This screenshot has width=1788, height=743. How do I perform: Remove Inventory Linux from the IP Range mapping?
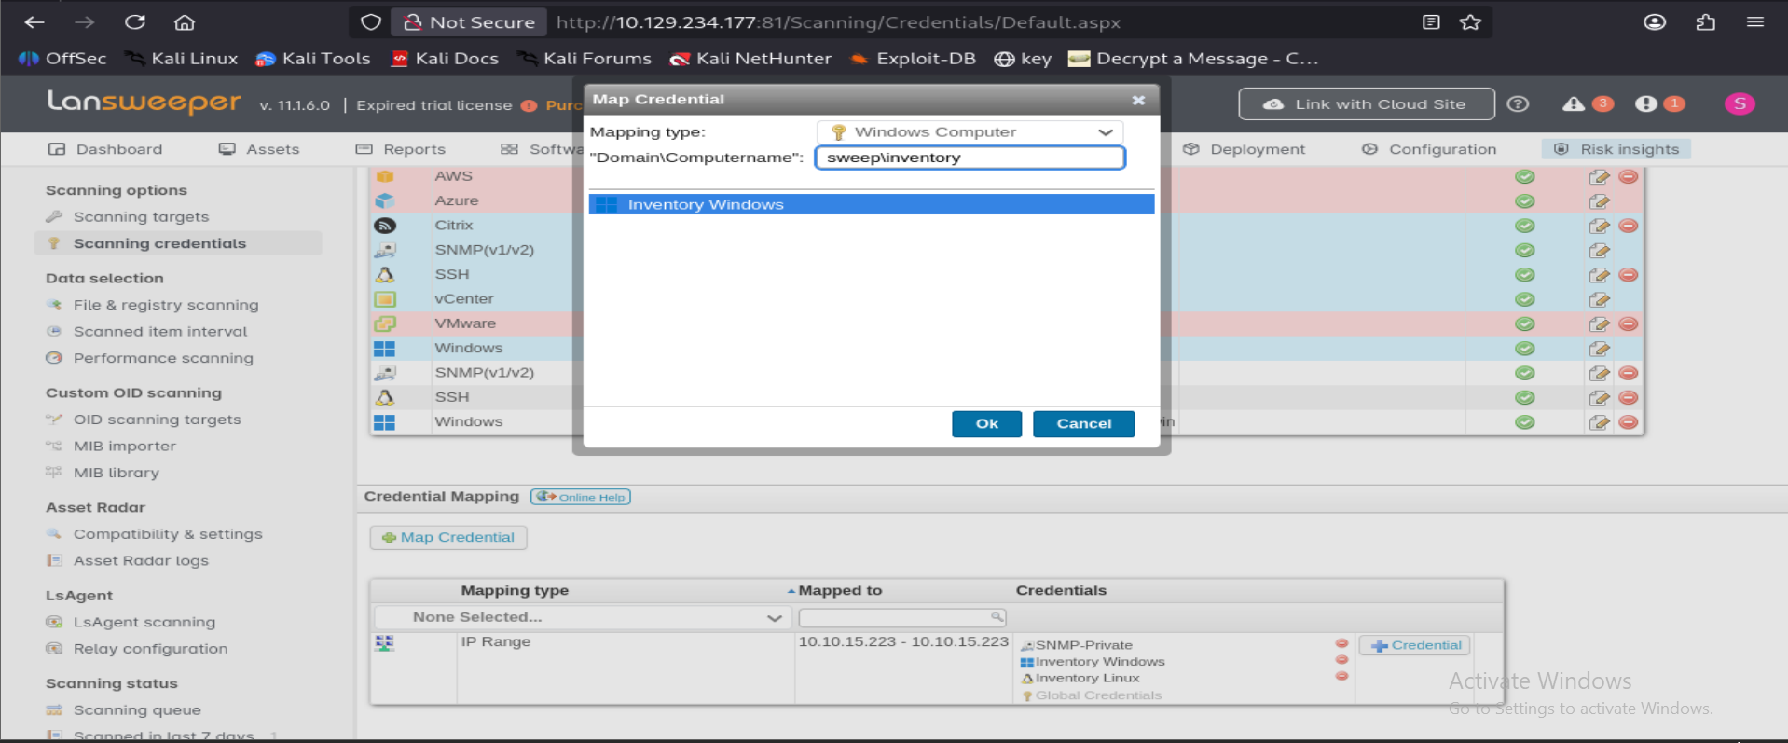[x=1341, y=676]
